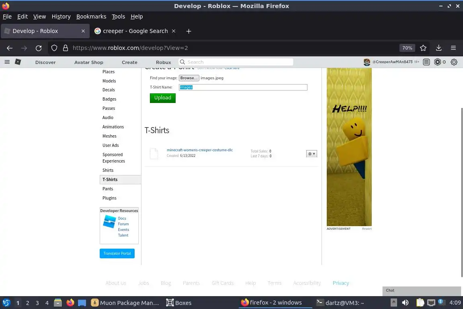Select Decals in the sidebar
Image resolution: width=463 pixels, height=309 pixels.
point(109,90)
